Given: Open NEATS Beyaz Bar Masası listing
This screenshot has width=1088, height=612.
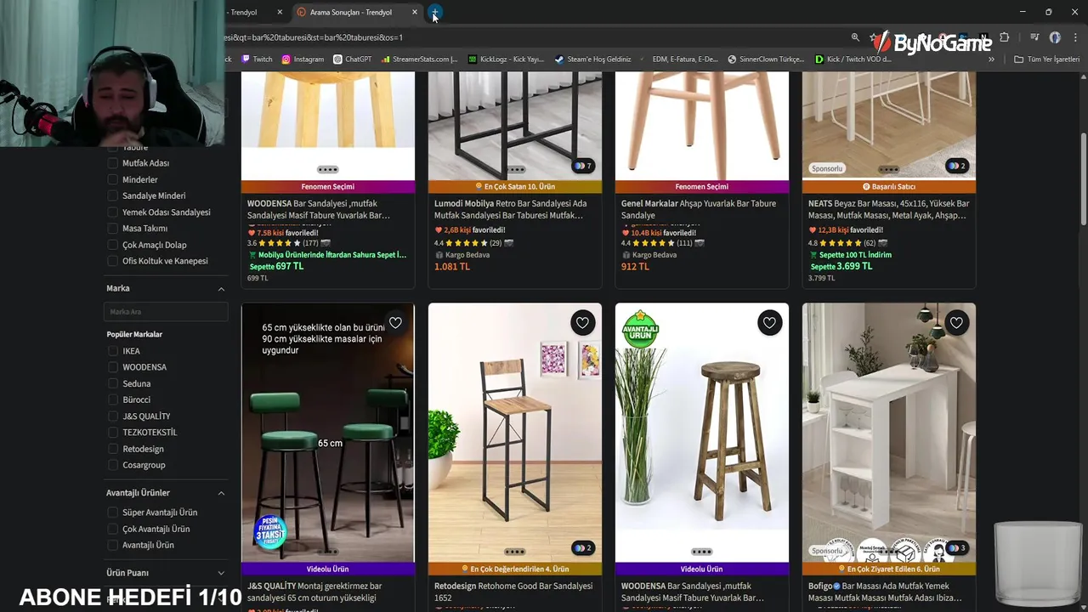Looking at the screenshot, I should coord(889,209).
